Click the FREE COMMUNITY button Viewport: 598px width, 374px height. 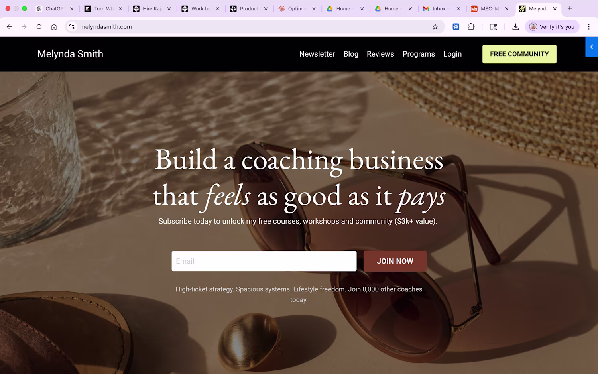(519, 54)
